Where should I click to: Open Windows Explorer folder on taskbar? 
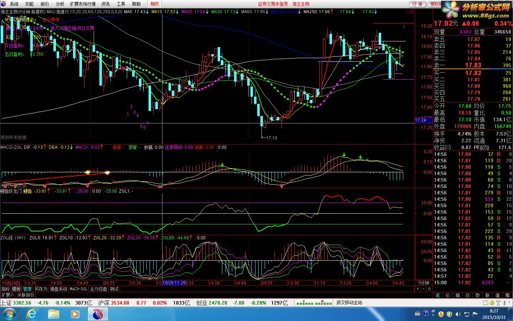[53, 314]
